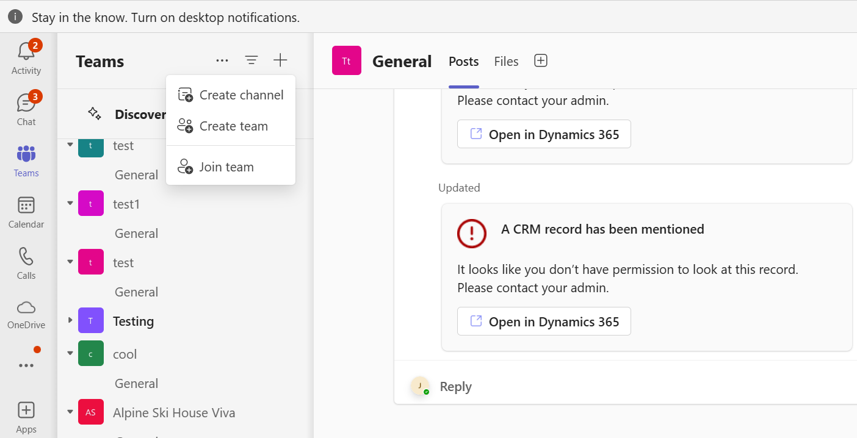Collapse the test1 team
The height and width of the screenshot is (438, 857).
(x=70, y=203)
